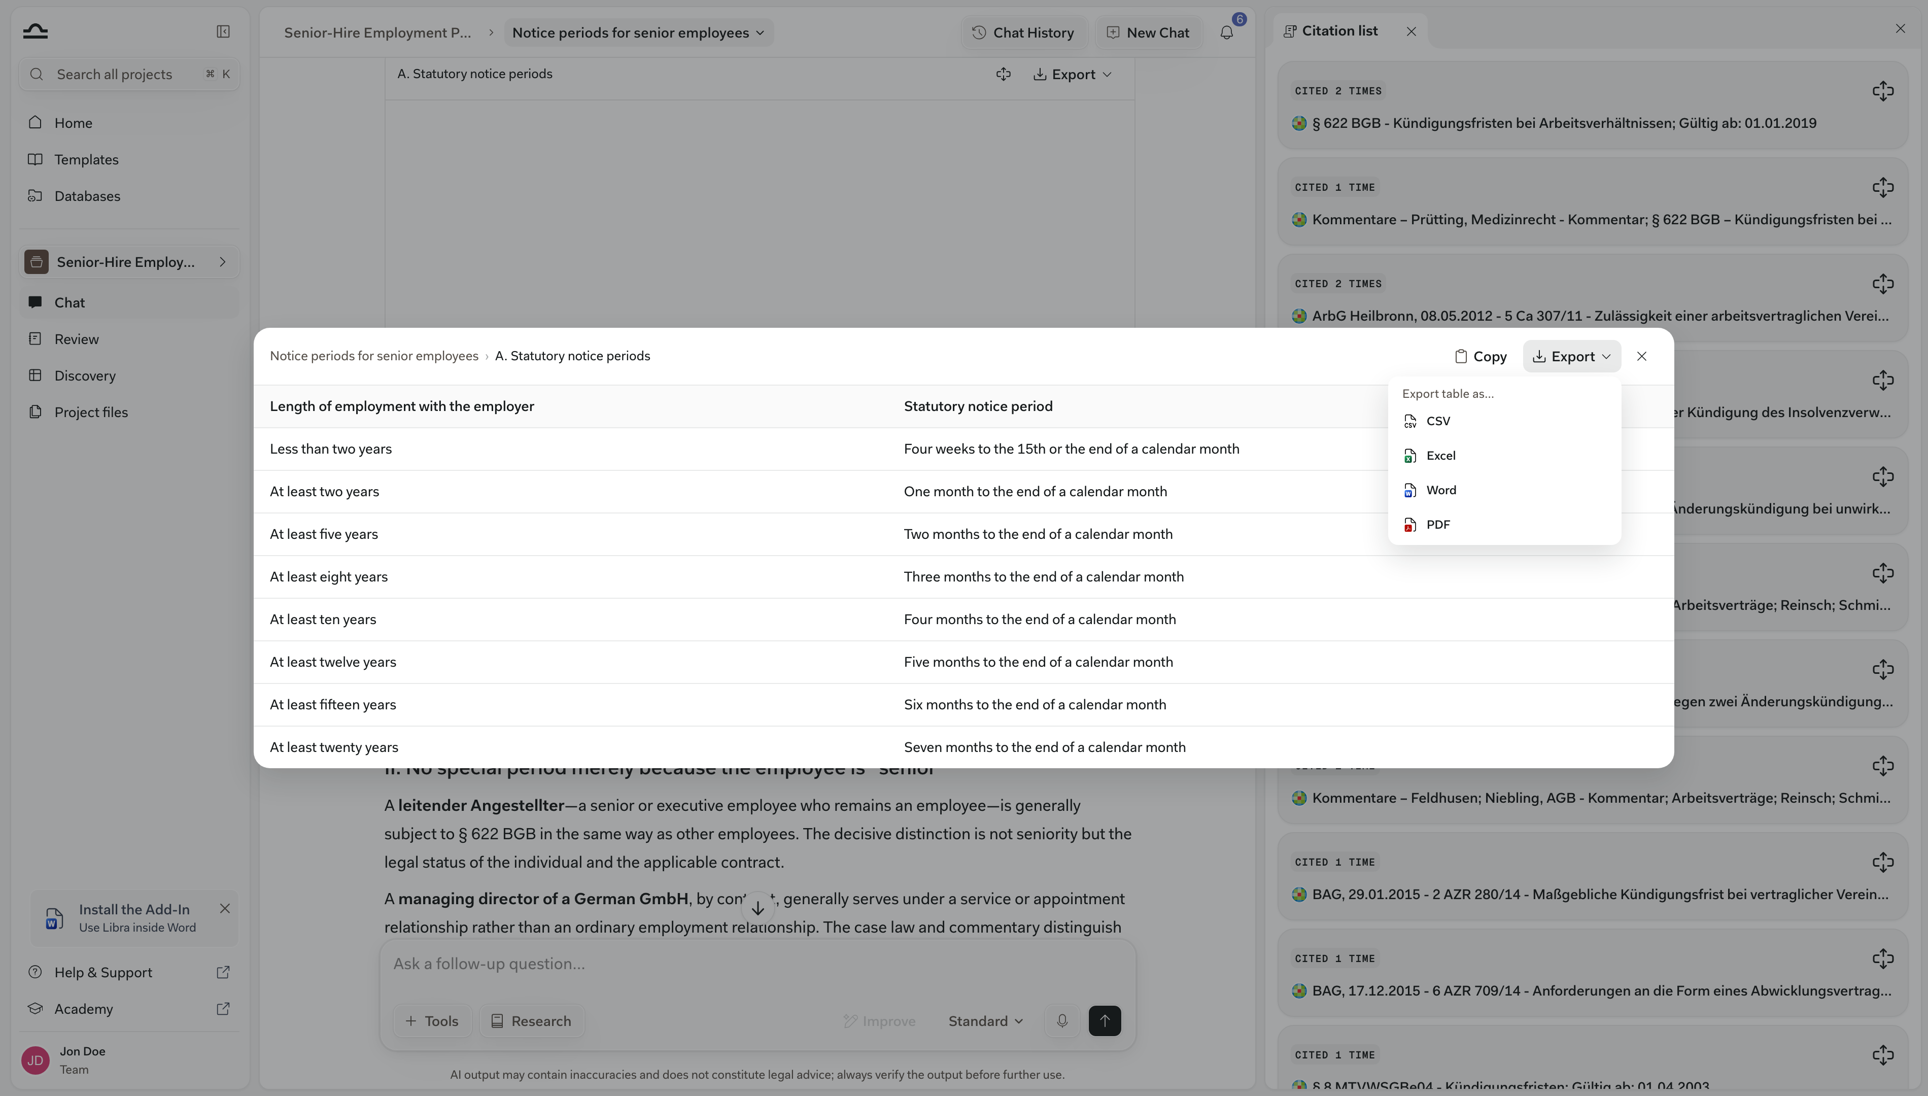Open notifications bell
This screenshot has width=1928, height=1096.
[1227, 32]
